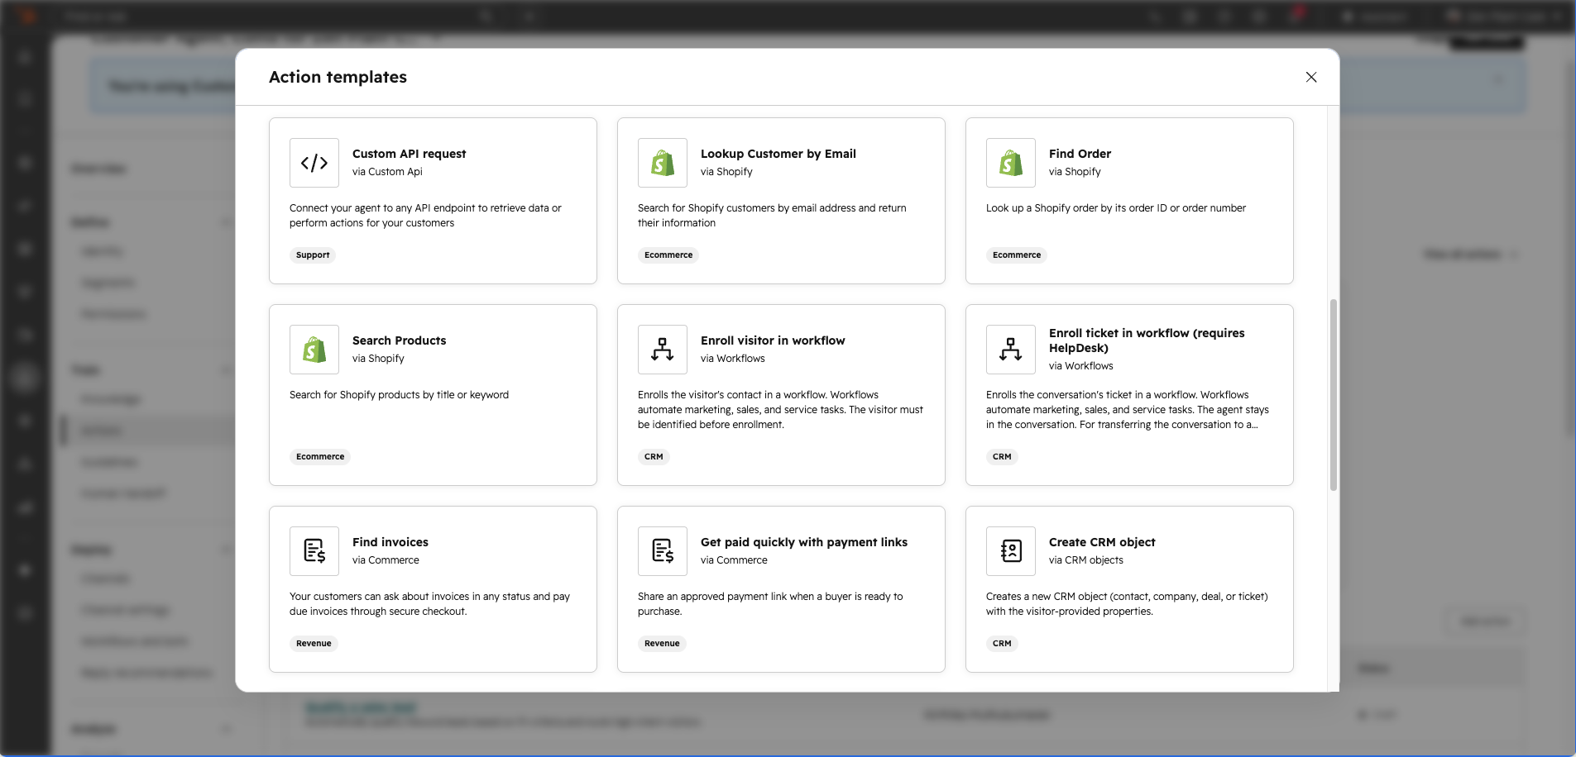Click the CRM tag on Enroll visitor card

coord(654,457)
